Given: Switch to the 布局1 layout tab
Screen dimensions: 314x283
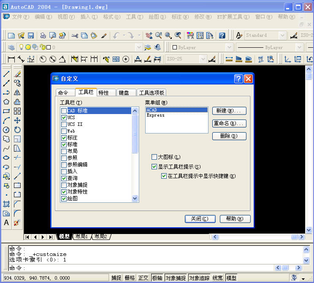Looking at the screenshot, I should coord(81,237).
